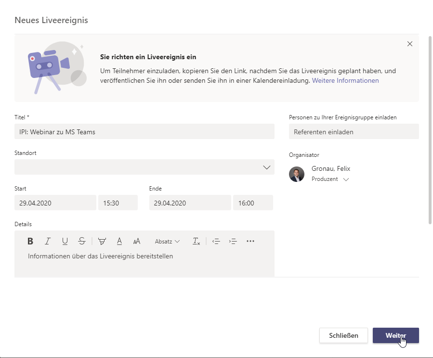Edit the title field 'IPI: Webinar zu MS Teams'

[x=144, y=131]
